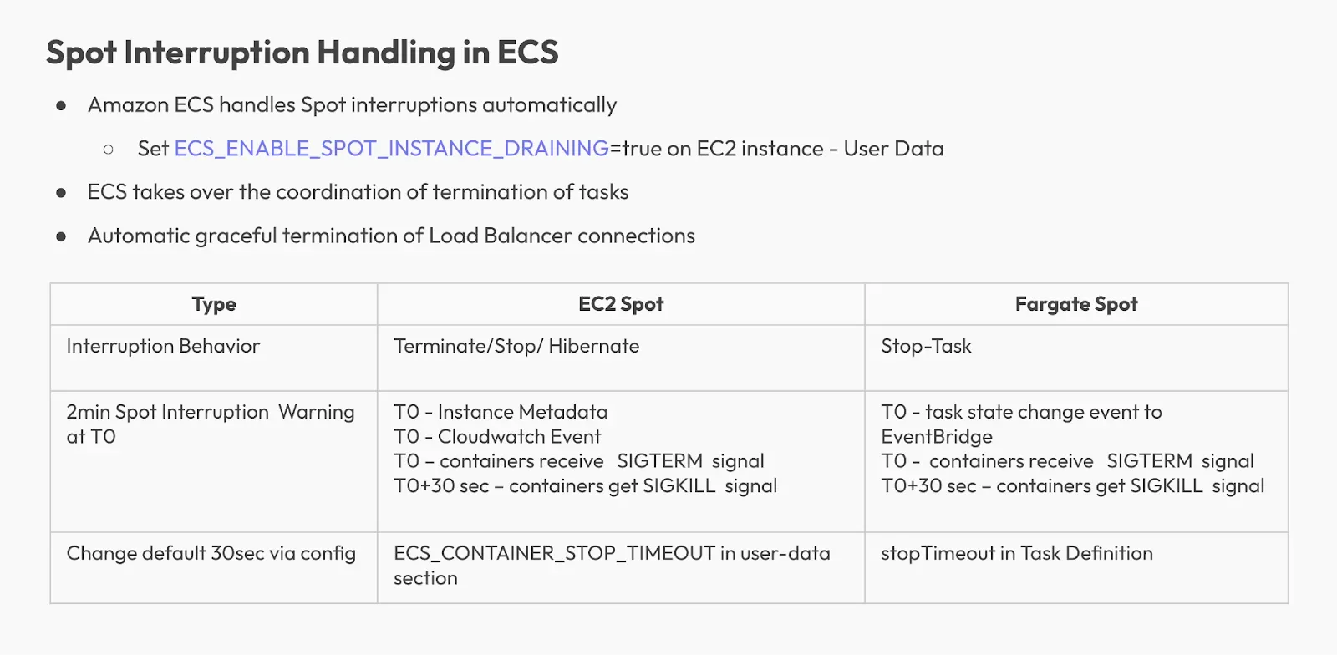Click the Change default 30sec via config cell
The height and width of the screenshot is (655, 1337).
(211, 553)
